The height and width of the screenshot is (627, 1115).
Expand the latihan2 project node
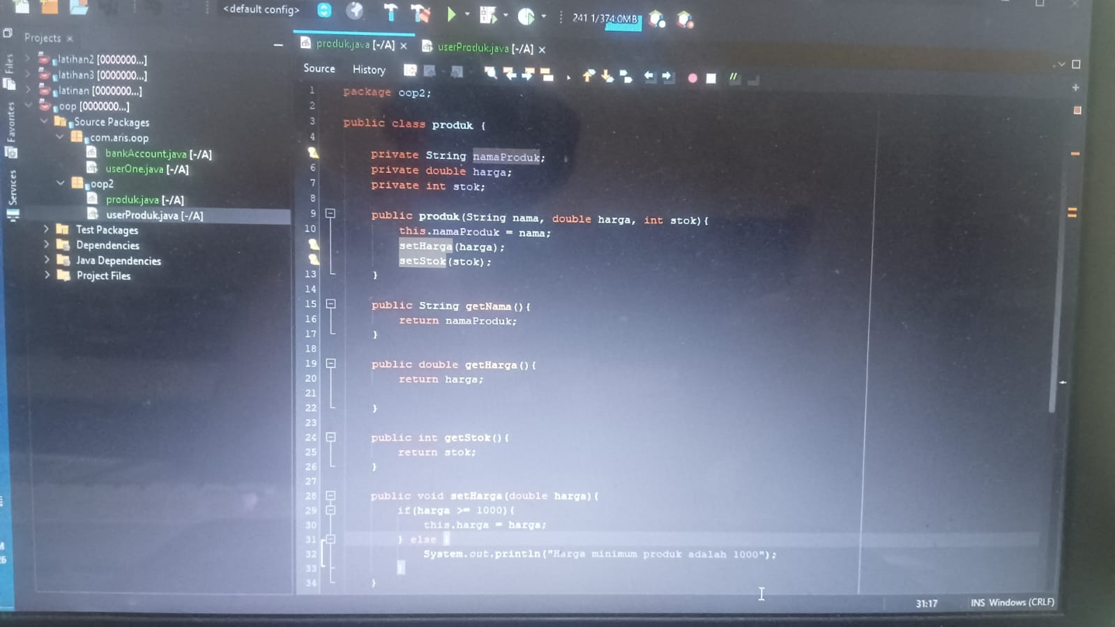[x=27, y=58]
